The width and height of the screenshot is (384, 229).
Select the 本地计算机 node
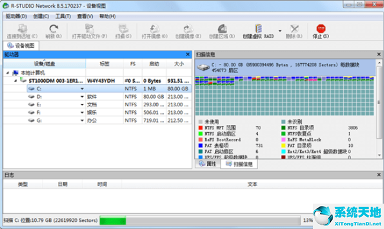pyautogui.click(x=33, y=73)
